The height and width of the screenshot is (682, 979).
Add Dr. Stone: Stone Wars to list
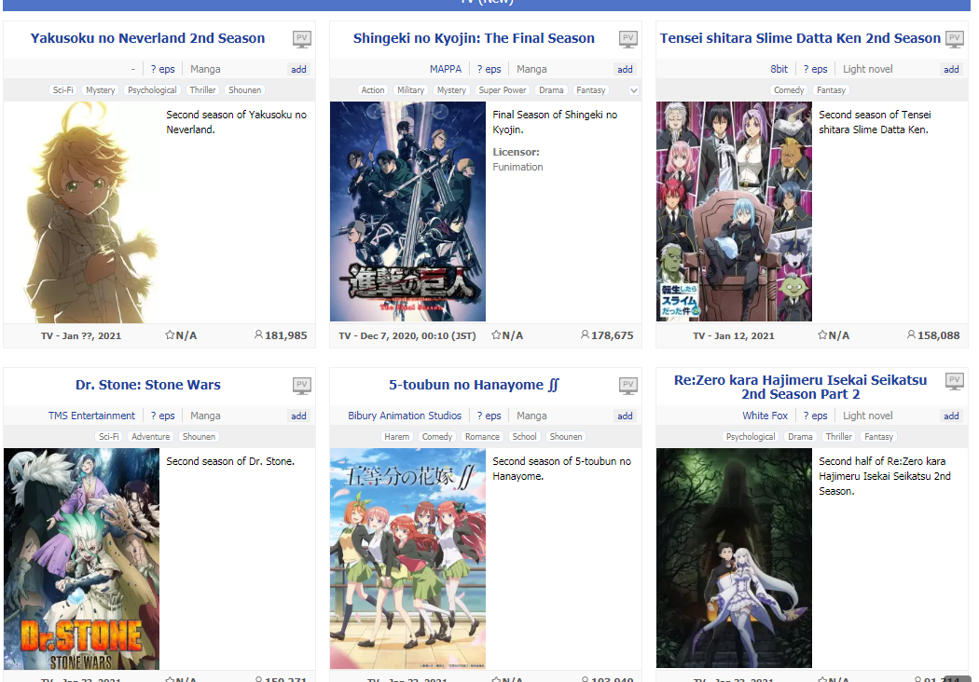point(298,416)
